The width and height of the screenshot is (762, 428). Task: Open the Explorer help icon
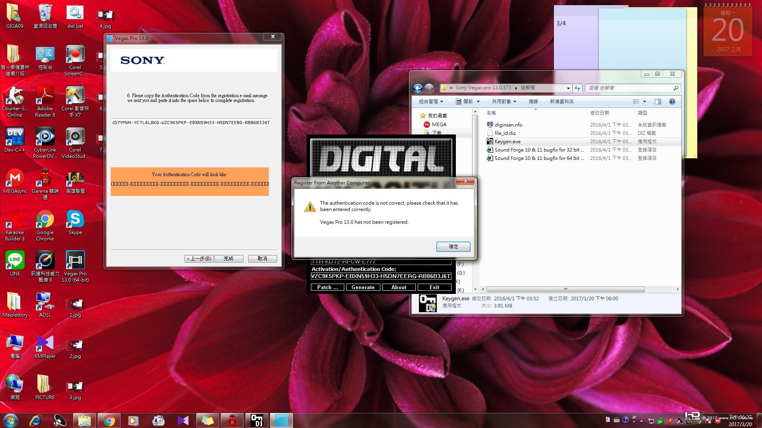tap(672, 102)
